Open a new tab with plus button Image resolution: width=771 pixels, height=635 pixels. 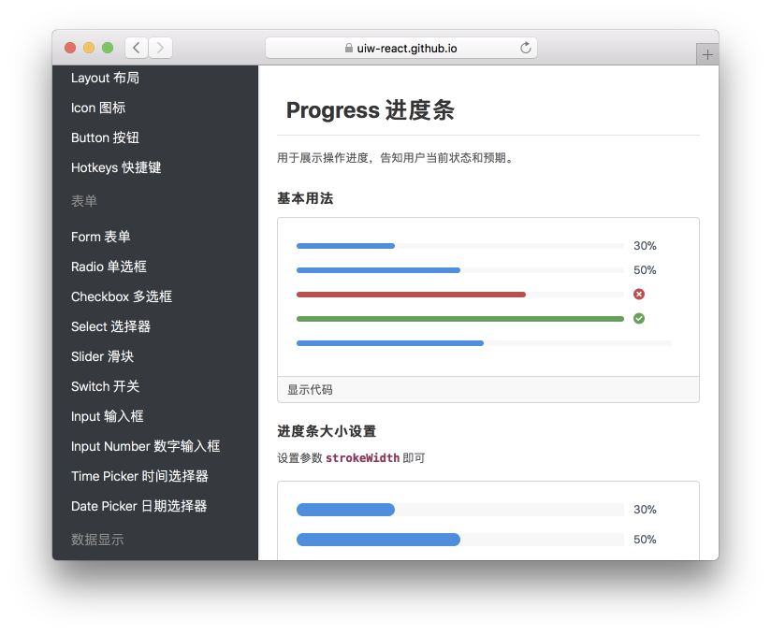tap(707, 54)
